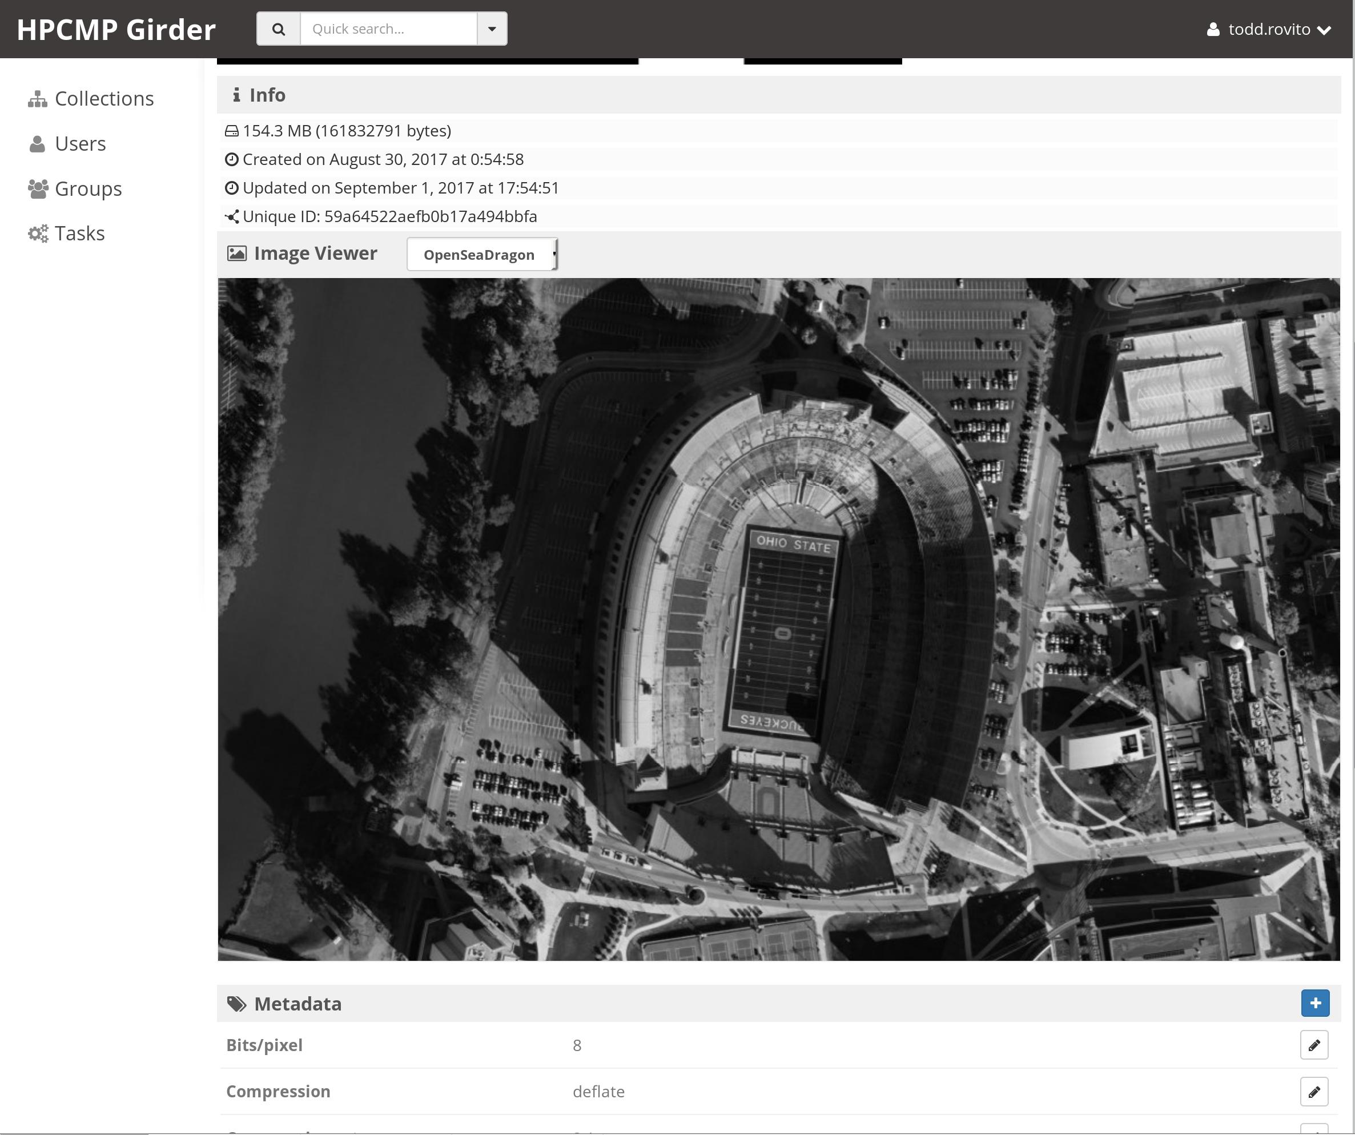The height and width of the screenshot is (1135, 1355).
Task: Open the Users page
Action: (80, 144)
